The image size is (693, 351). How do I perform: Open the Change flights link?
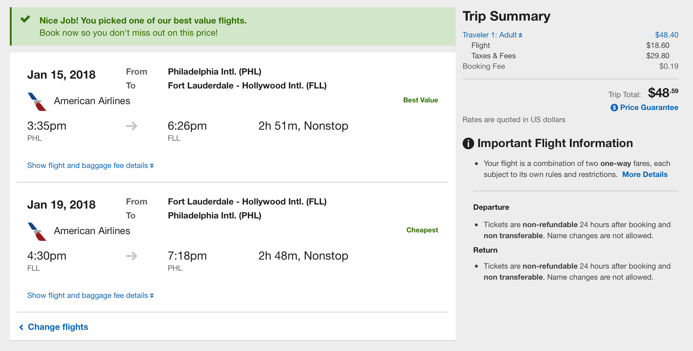point(58,327)
